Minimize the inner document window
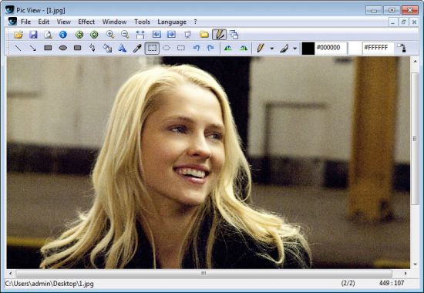 (393, 22)
